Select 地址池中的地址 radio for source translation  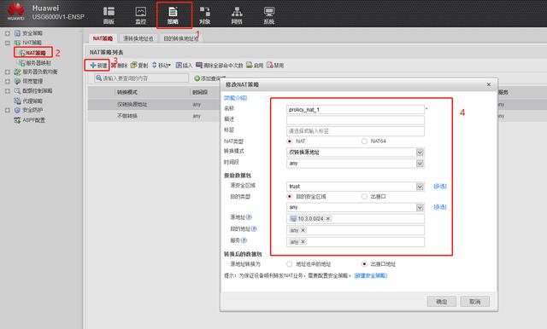click(289, 264)
